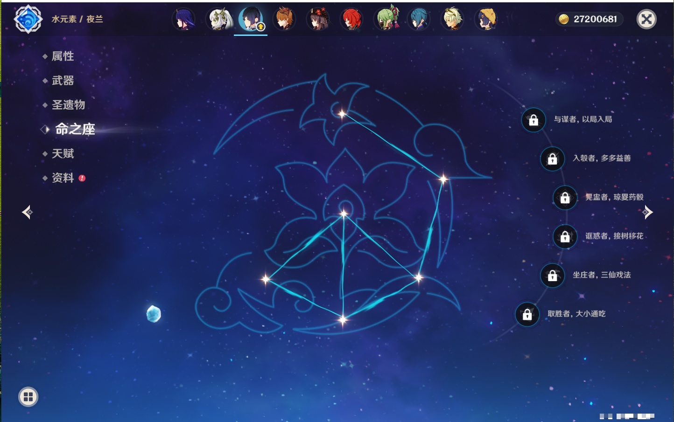Go to the 天赋 talents tab
Image resolution: width=674 pixels, height=422 pixels.
[x=63, y=153]
